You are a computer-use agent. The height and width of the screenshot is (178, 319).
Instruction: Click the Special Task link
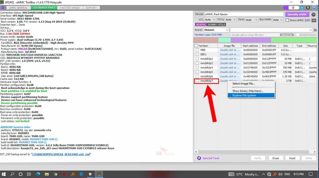211,158
